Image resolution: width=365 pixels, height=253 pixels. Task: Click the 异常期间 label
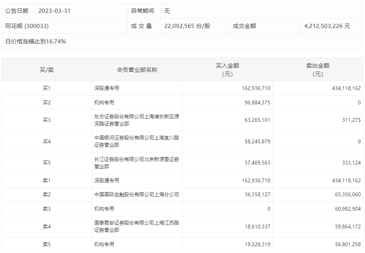coord(143,11)
